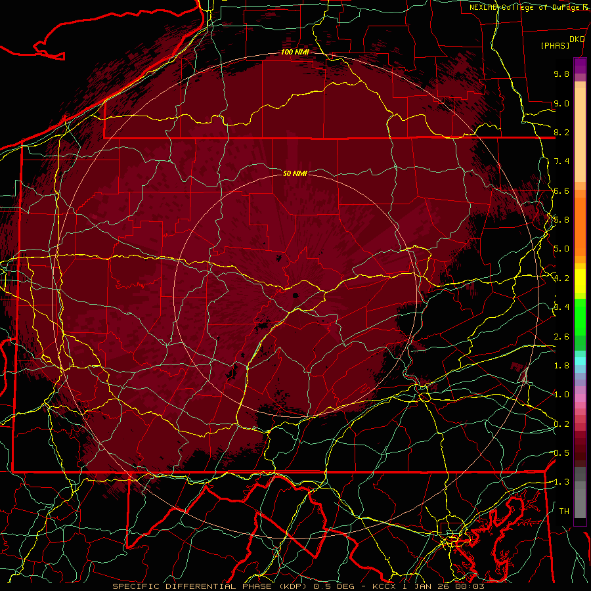Pick the yellow segment of the color scale

[580, 281]
